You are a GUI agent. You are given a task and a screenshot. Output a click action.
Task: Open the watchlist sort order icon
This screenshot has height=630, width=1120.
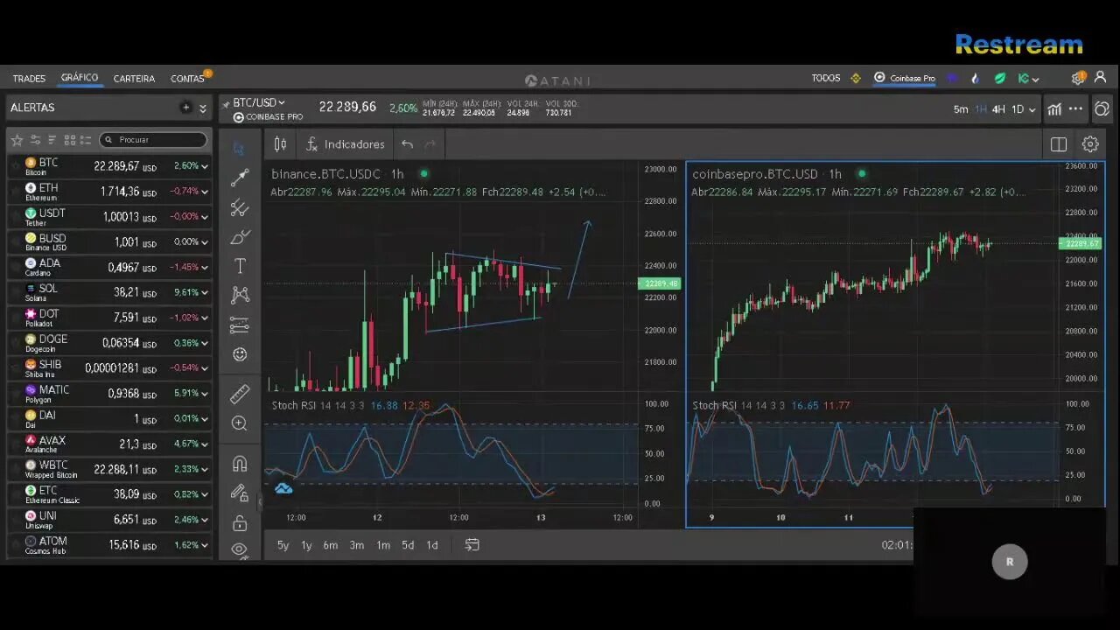(x=52, y=140)
